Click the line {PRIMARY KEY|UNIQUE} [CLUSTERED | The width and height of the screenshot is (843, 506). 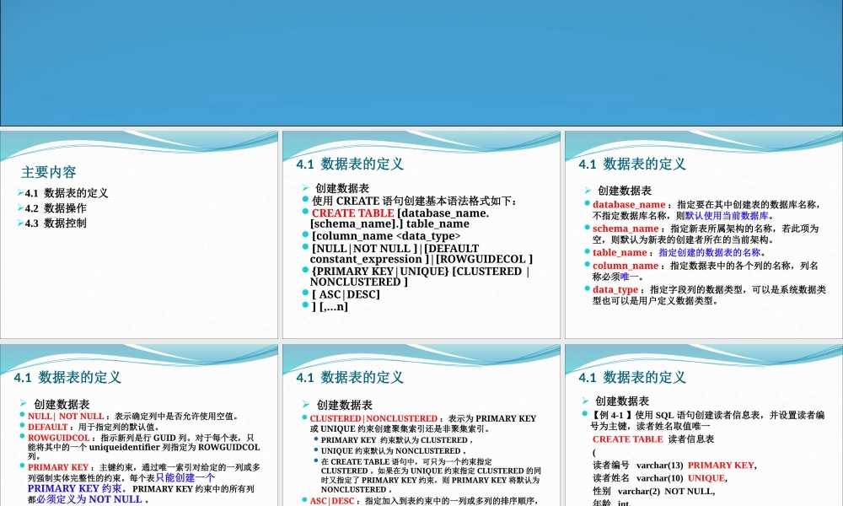pyautogui.click(x=421, y=271)
